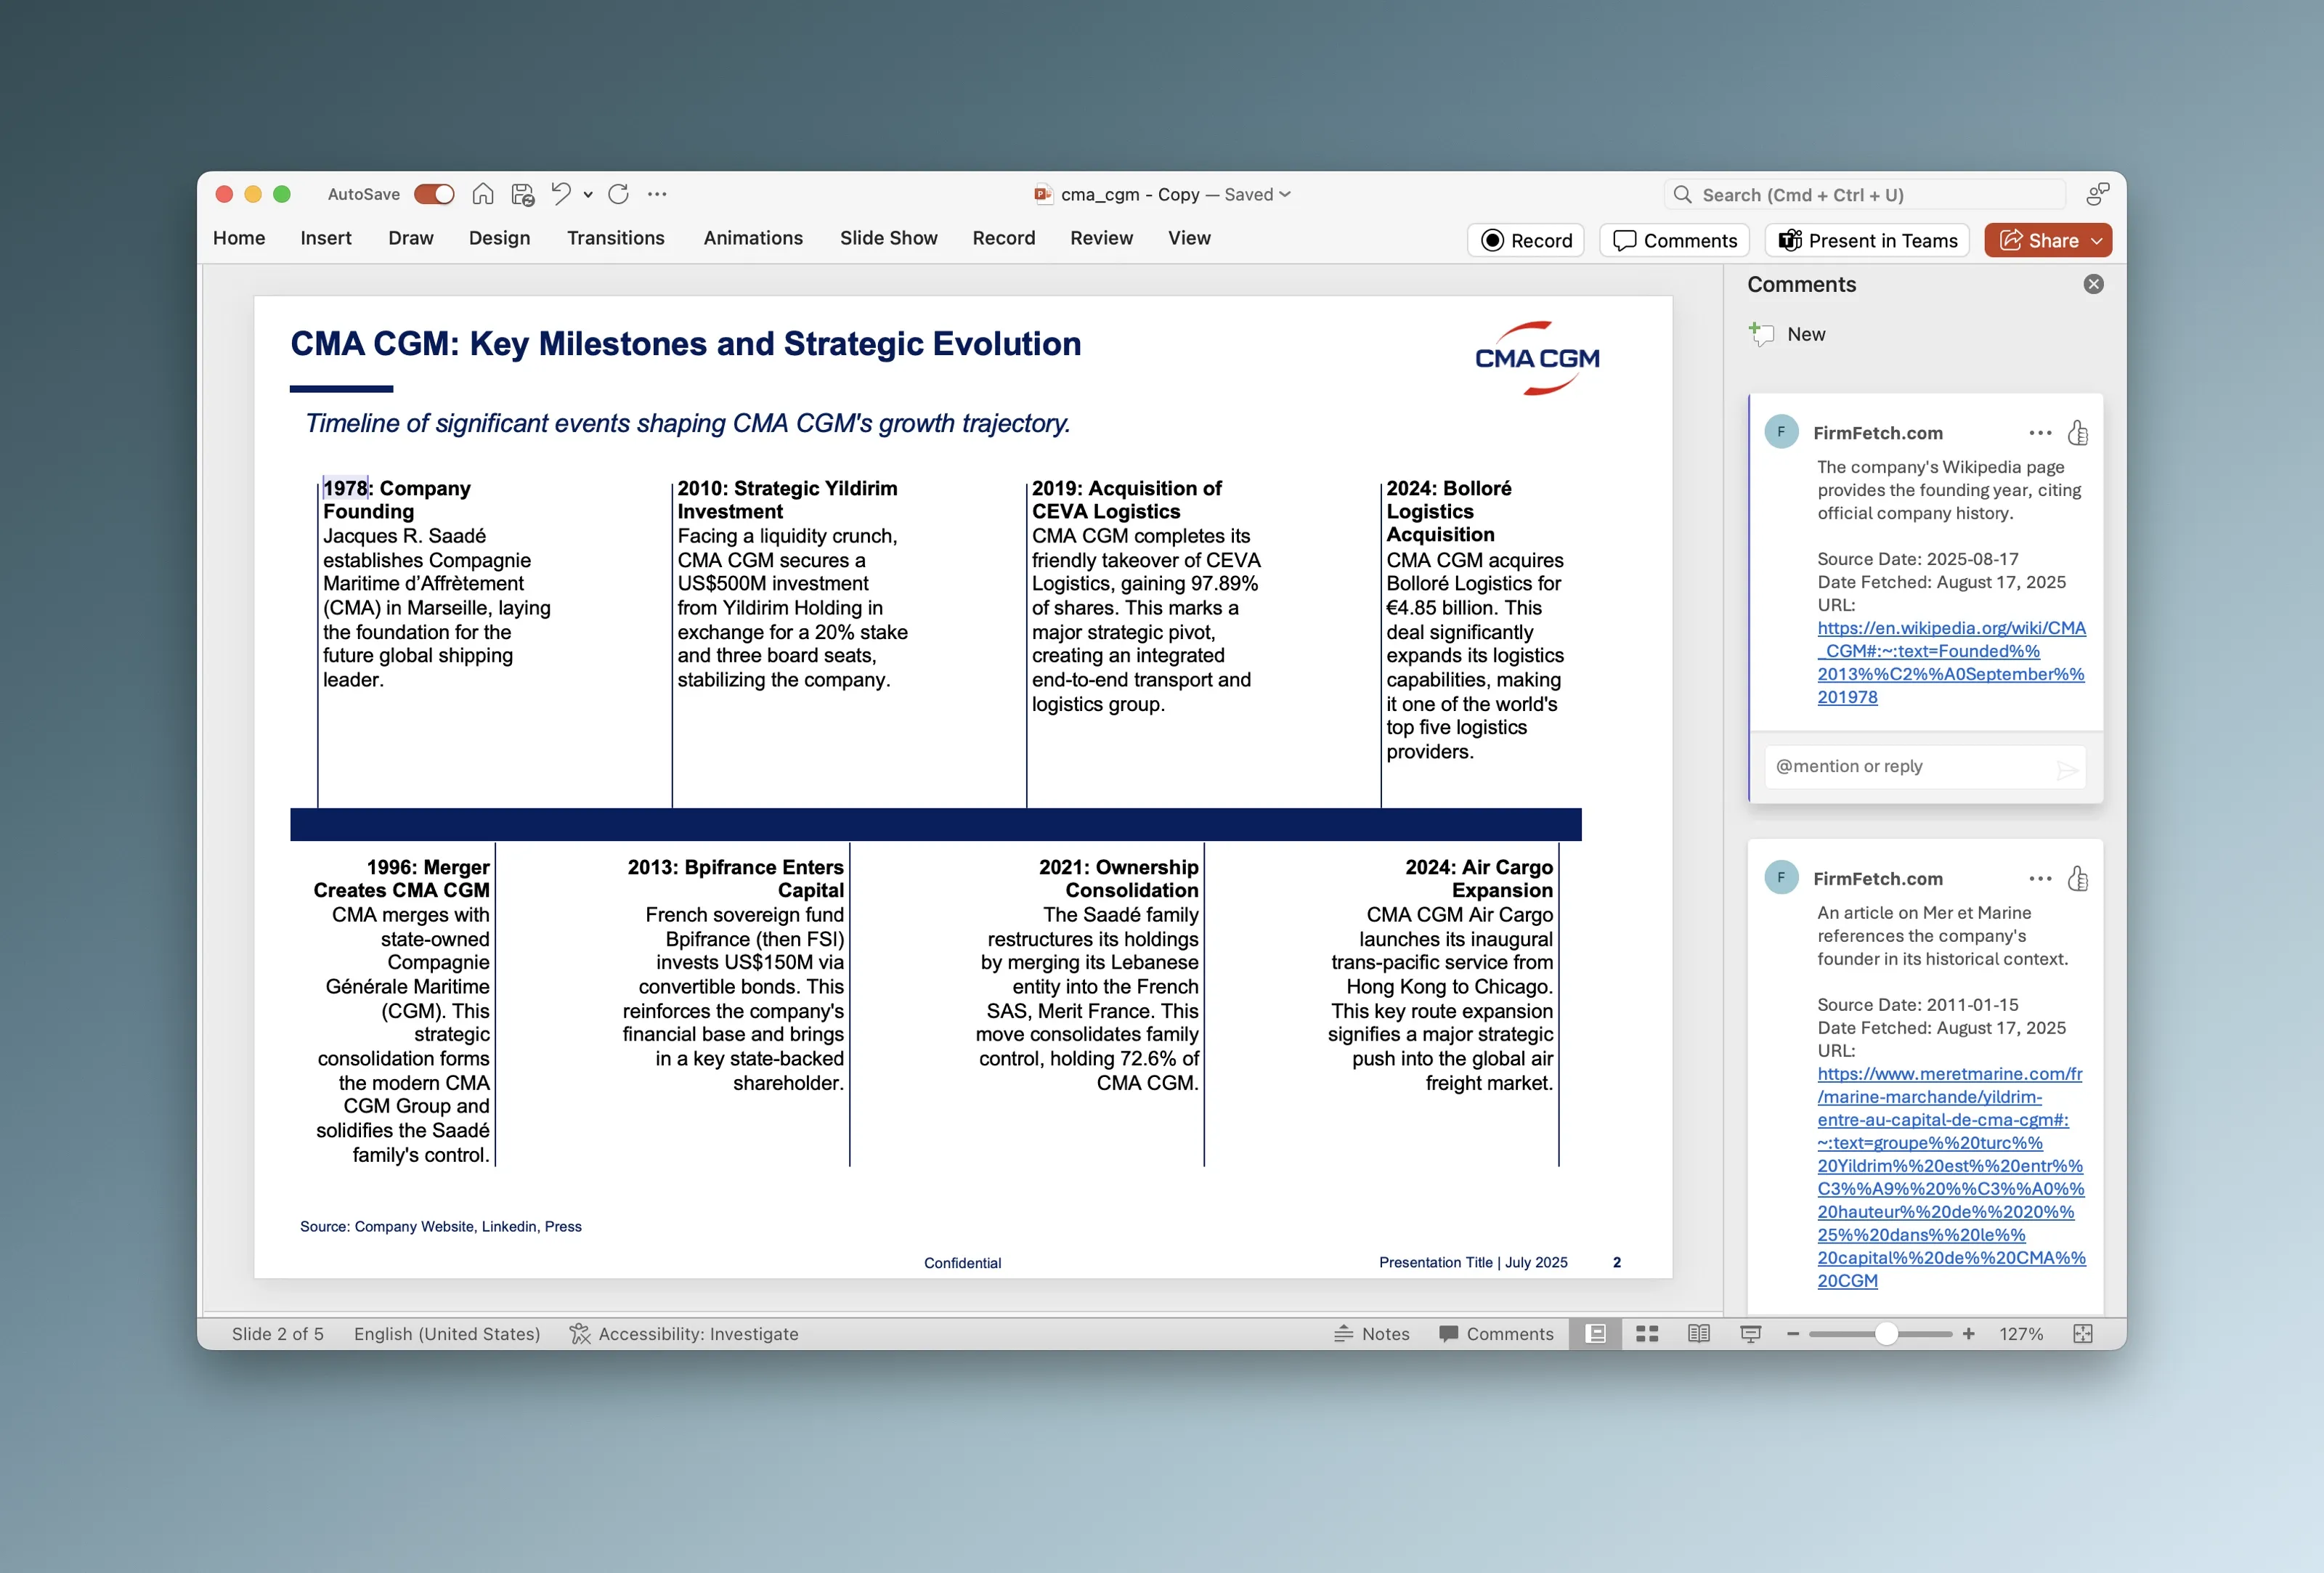Image resolution: width=2324 pixels, height=1573 pixels.
Task: Toggle Comments in status bar
Action: pyautogui.click(x=1496, y=1333)
